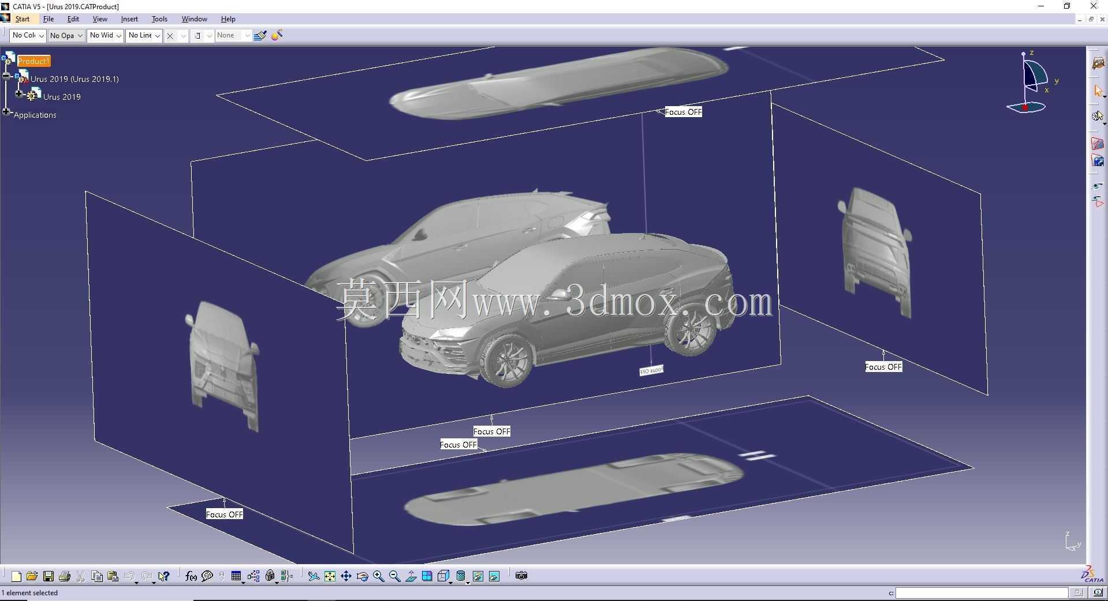This screenshot has height=601, width=1108.
Task: Click Focus OFF label on right rear-view plane
Action: [883, 367]
